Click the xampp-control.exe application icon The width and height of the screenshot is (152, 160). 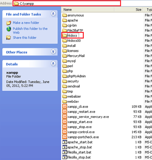pos(64,132)
